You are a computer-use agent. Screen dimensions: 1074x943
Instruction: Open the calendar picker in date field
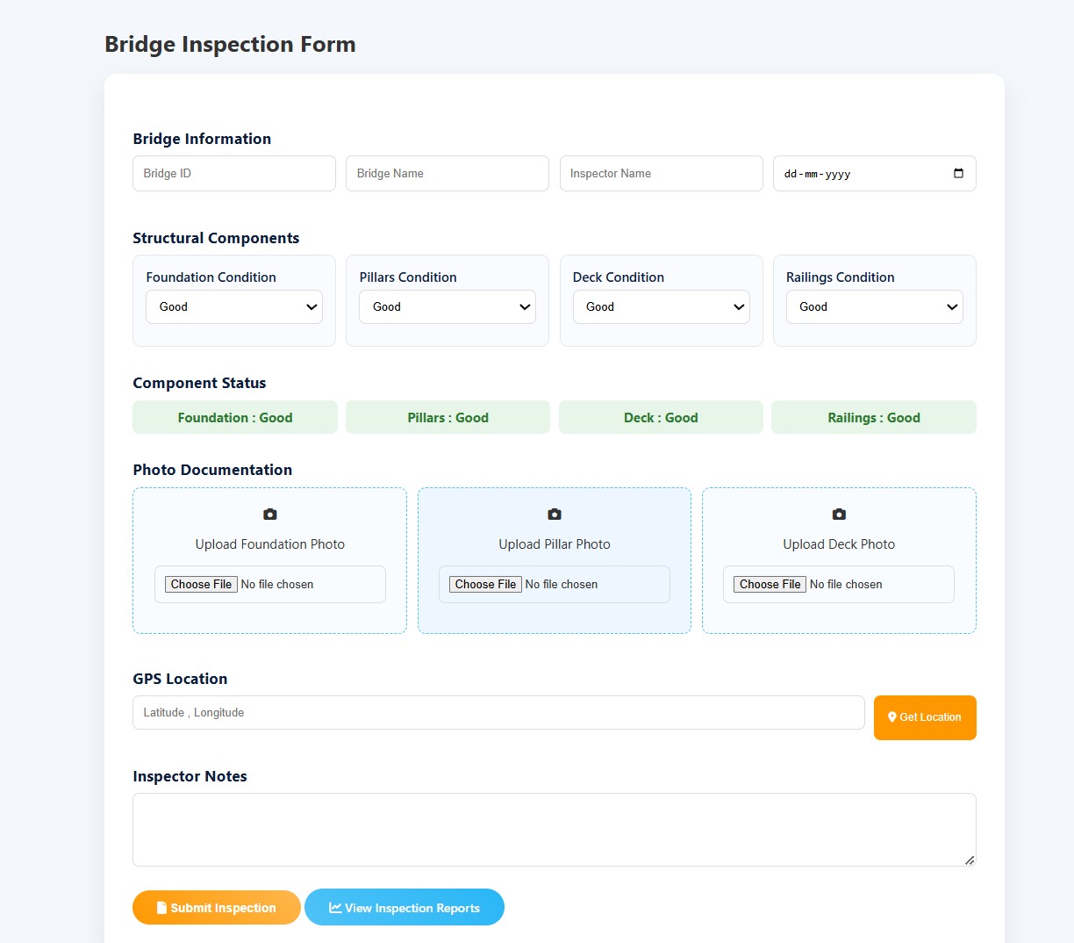[x=958, y=173]
